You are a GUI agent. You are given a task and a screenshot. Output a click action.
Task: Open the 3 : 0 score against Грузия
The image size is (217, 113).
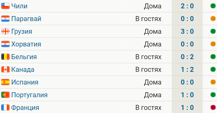point(187,31)
